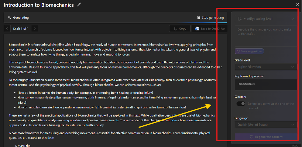Save draft to OneDrive
This screenshot has height=147, width=302.
point(210,29)
